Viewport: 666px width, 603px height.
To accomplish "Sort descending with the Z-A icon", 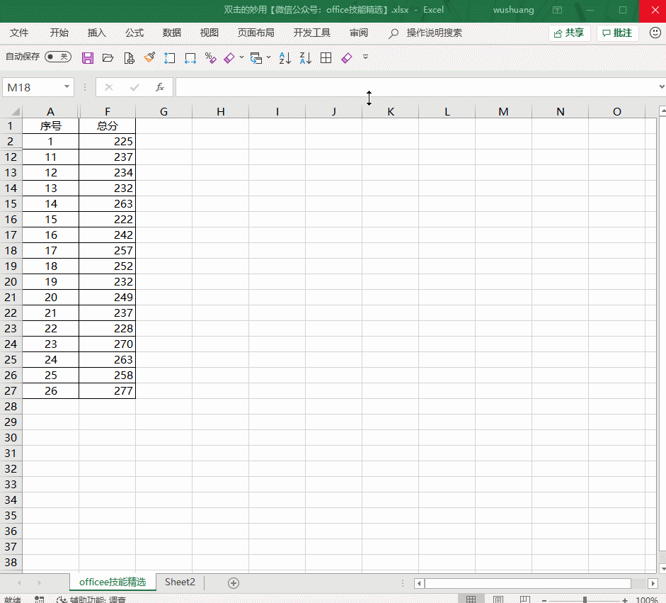I will pyautogui.click(x=305, y=58).
